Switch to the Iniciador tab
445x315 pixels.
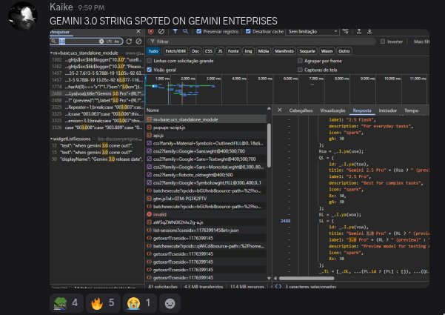(x=388, y=110)
